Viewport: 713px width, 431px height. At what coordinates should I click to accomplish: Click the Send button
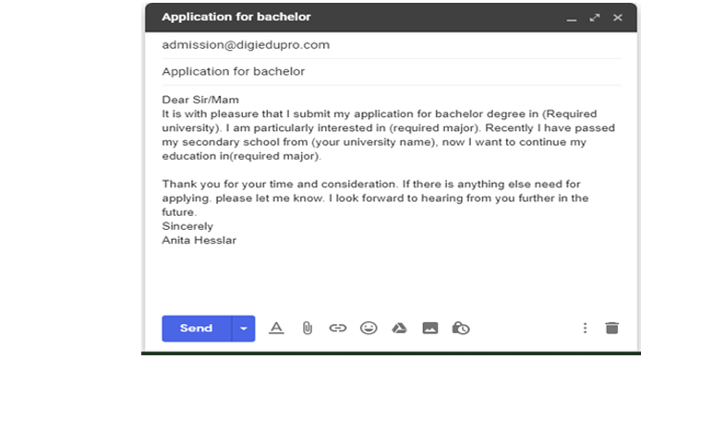coord(196,329)
